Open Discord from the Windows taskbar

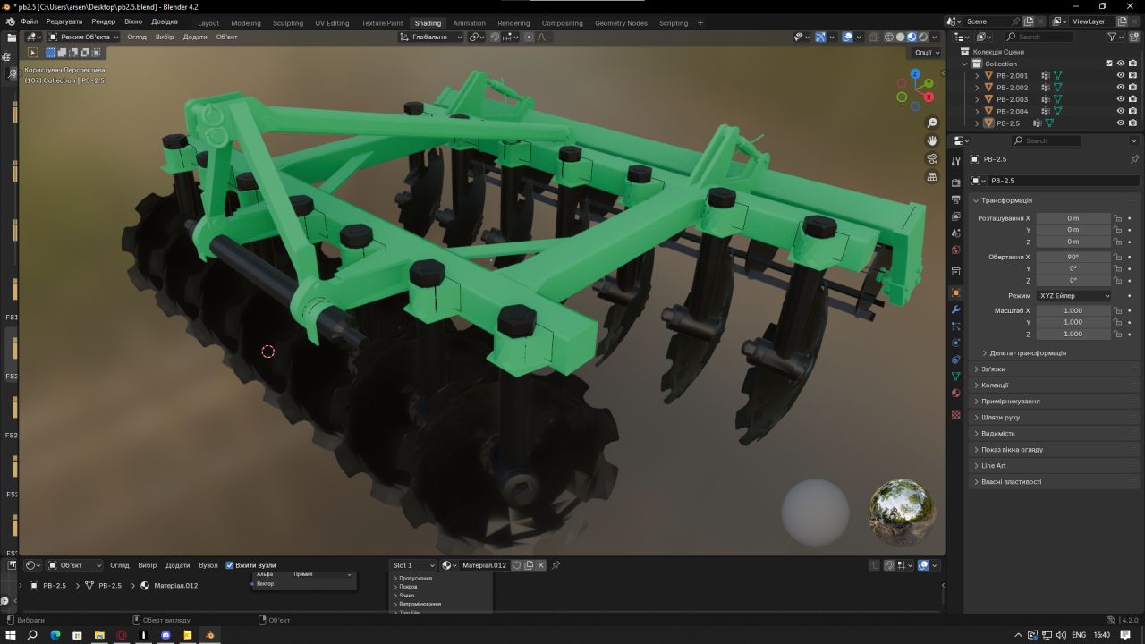[165, 635]
